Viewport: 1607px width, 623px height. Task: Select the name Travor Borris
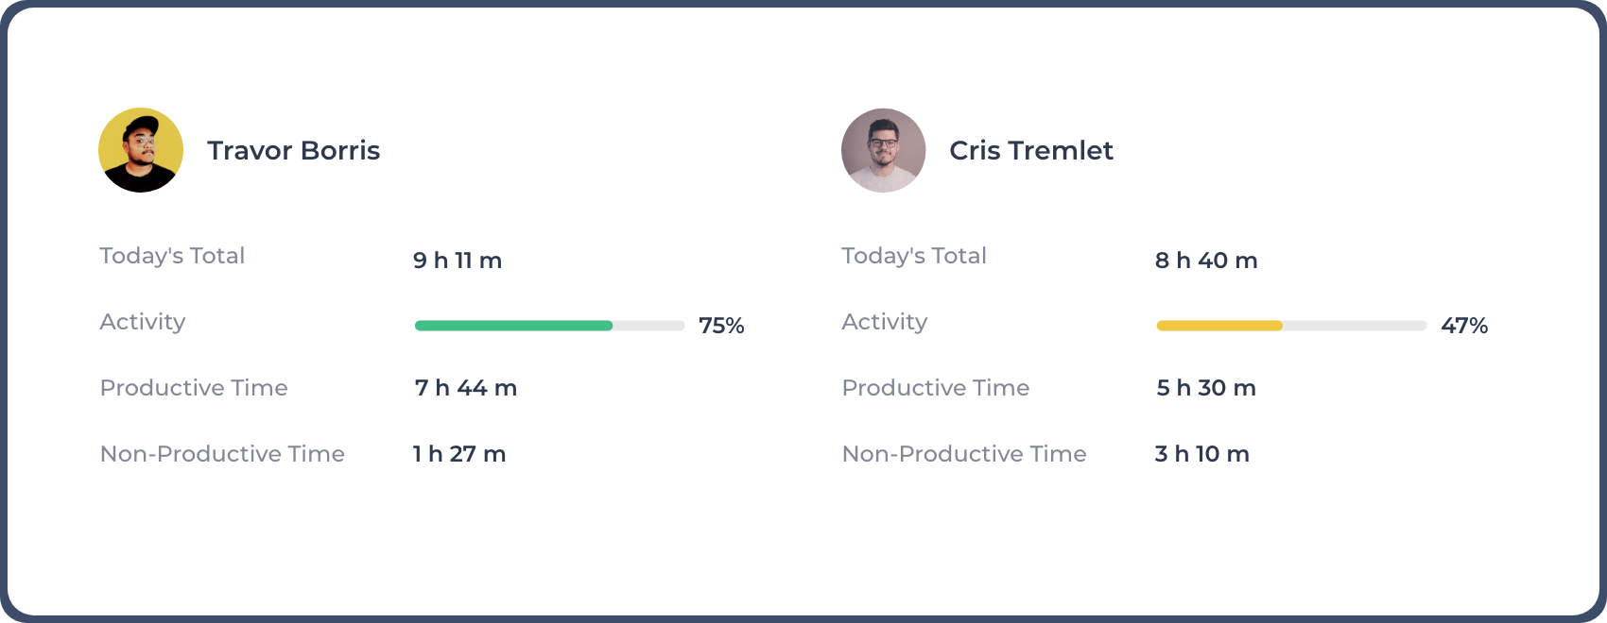pyautogui.click(x=294, y=150)
